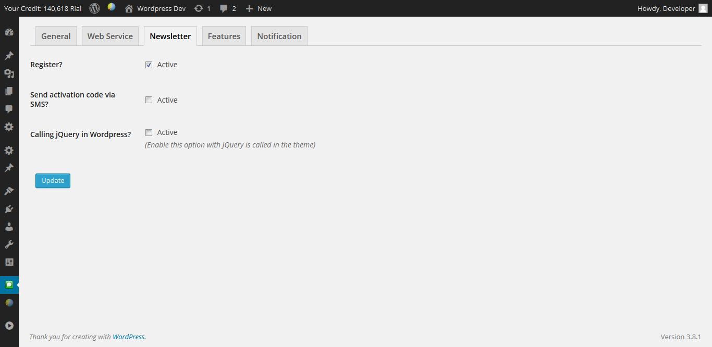
Task: Switch to the Notification tab
Action: click(279, 36)
